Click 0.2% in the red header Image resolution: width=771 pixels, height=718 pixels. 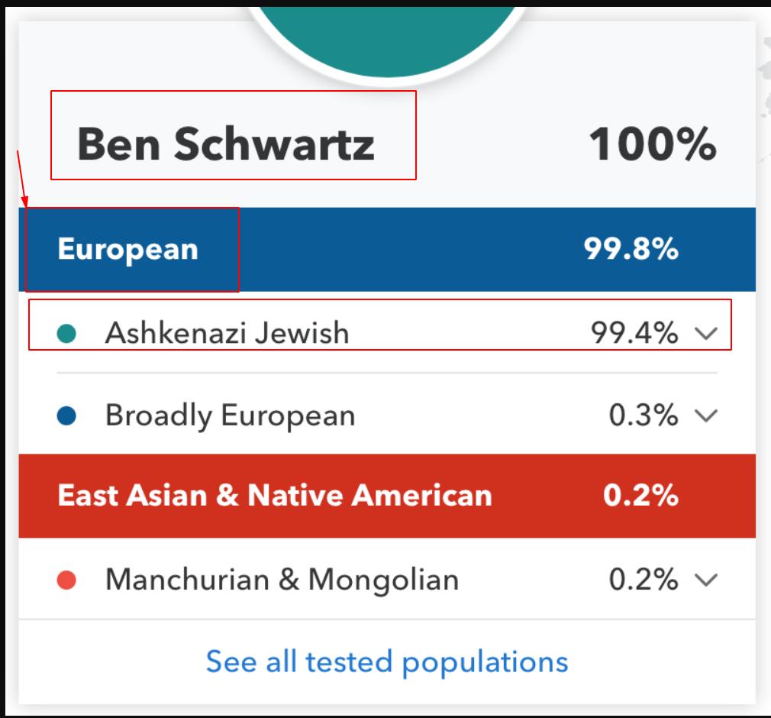[640, 496]
